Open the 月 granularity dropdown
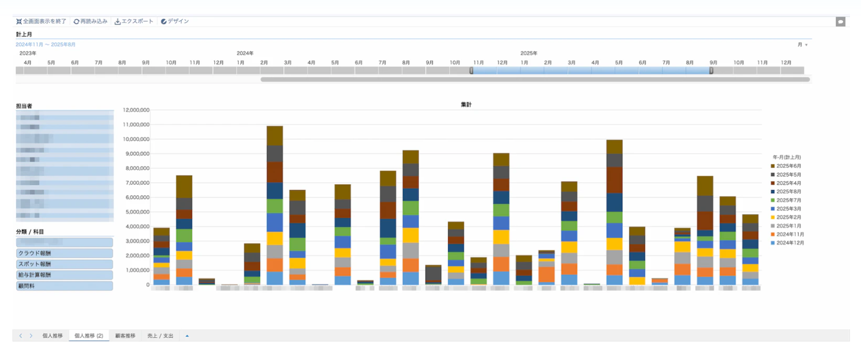The image size is (861, 355). (802, 45)
